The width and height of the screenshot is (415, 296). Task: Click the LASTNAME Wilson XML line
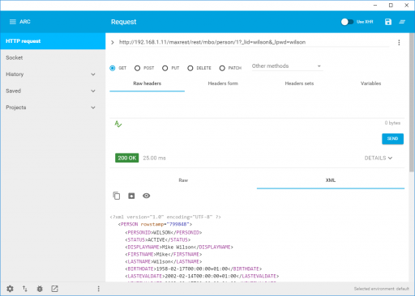pos(164,261)
